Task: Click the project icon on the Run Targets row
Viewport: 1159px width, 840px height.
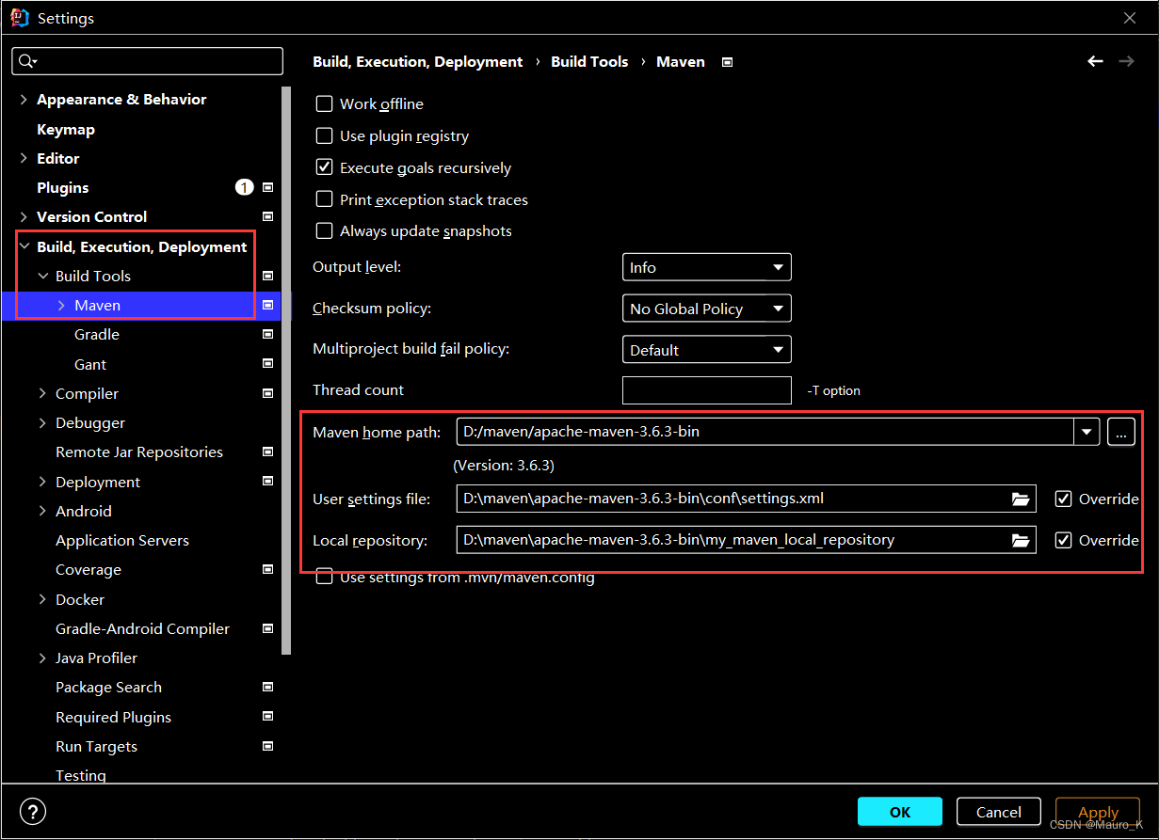Action: pos(267,747)
